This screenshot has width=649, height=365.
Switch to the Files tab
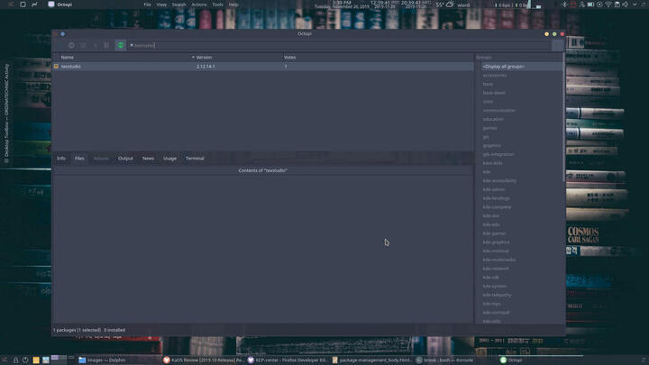pyautogui.click(x=79, y=158)
